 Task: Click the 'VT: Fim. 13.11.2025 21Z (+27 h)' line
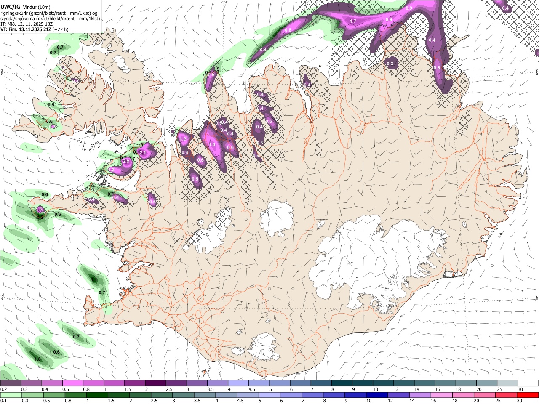pos(34,29)
